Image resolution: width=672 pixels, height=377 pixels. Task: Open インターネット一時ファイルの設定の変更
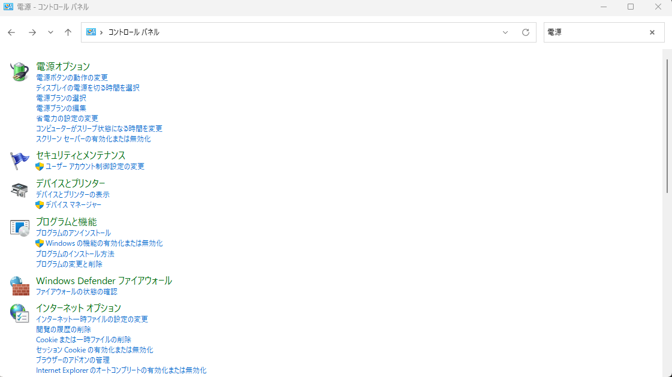(92, 319)
